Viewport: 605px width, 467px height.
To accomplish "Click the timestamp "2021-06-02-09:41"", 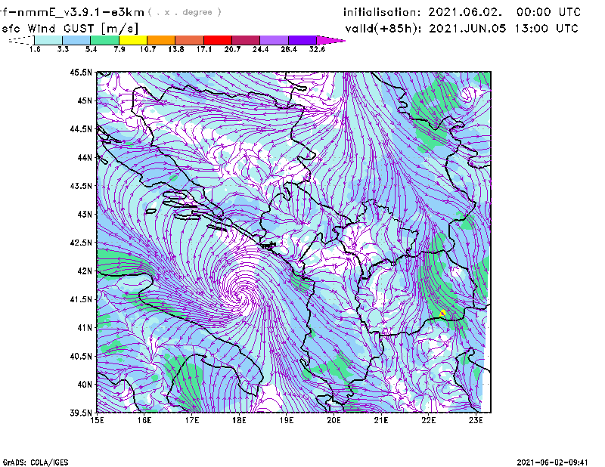I will [552, 462].
